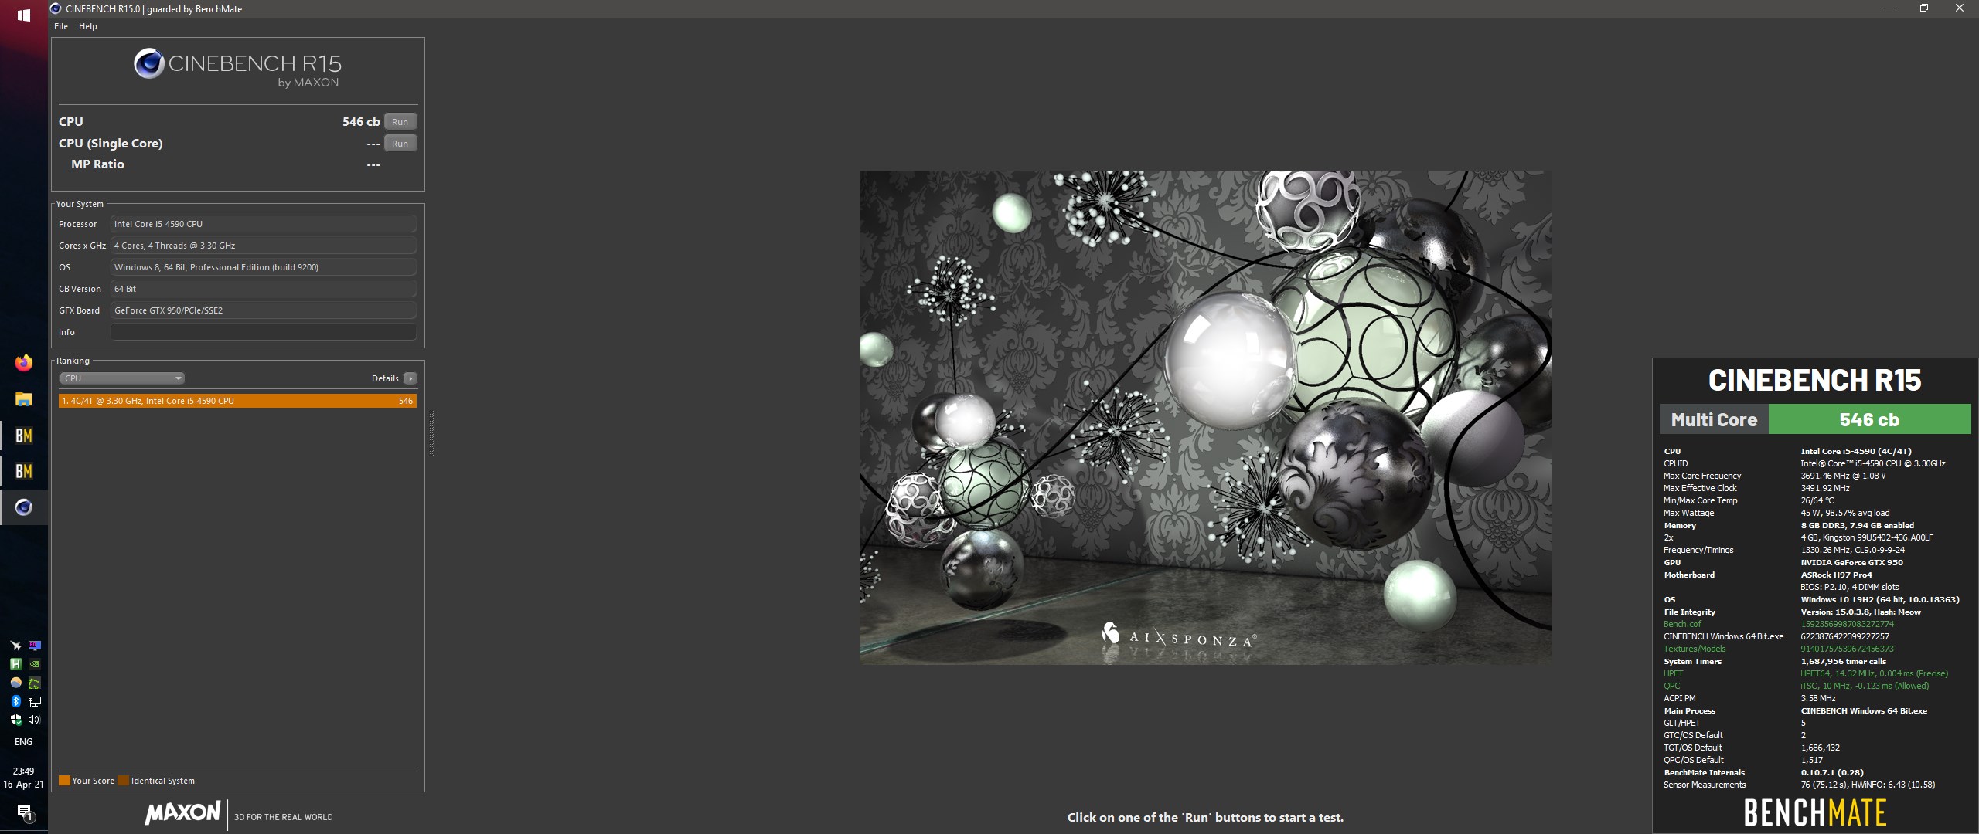
Task: Click the CB Version 64 Bit field
Action: point(264,289)
